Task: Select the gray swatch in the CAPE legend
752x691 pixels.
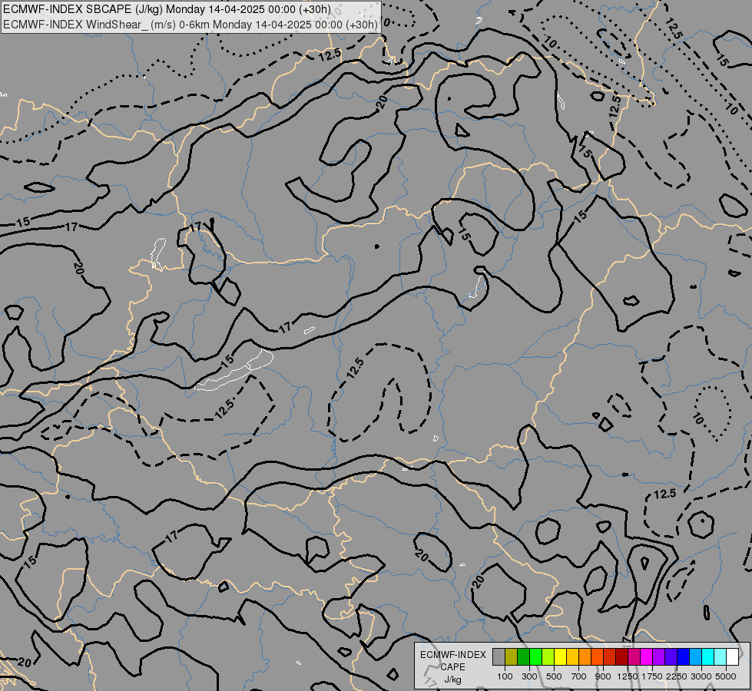Action: [x=499, y=656]
